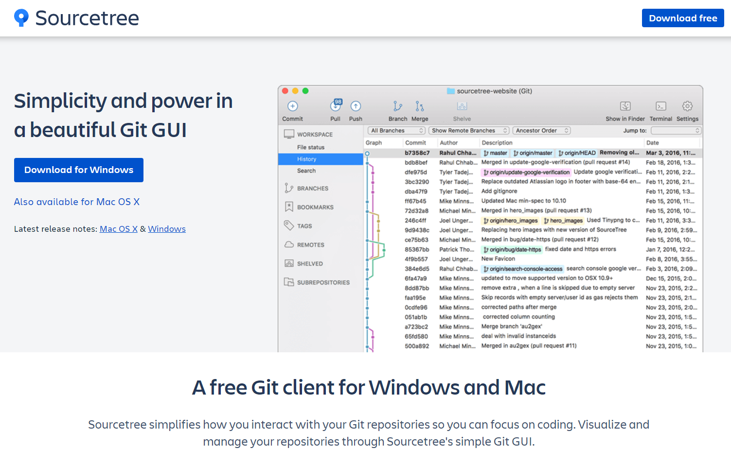Click the Date column header
Screen dimensions: 731x466
click(652, 143)
